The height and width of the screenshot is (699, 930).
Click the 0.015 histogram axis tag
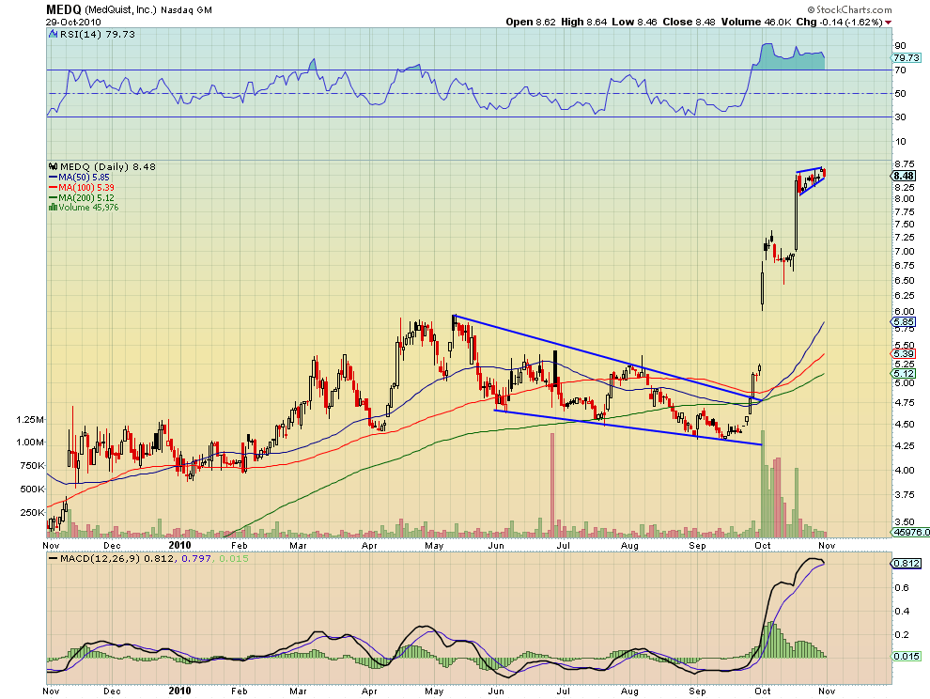pos(907,656)
